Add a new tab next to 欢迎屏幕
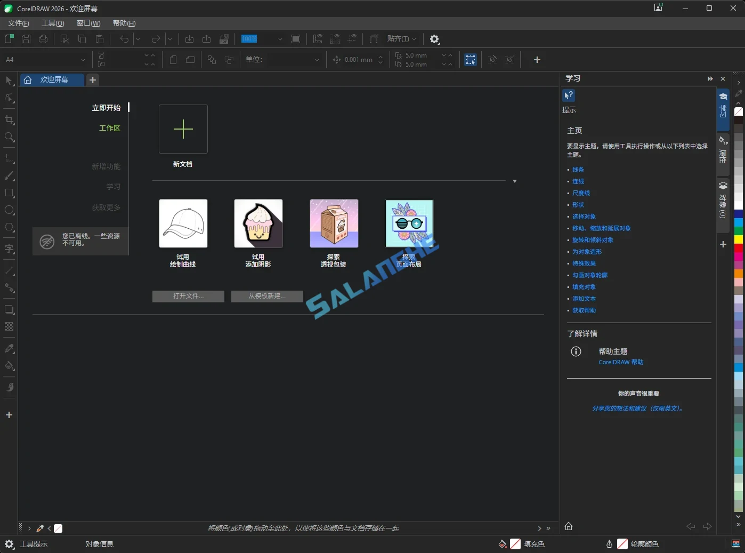745x553 pixels. click(x=93, y=80)
